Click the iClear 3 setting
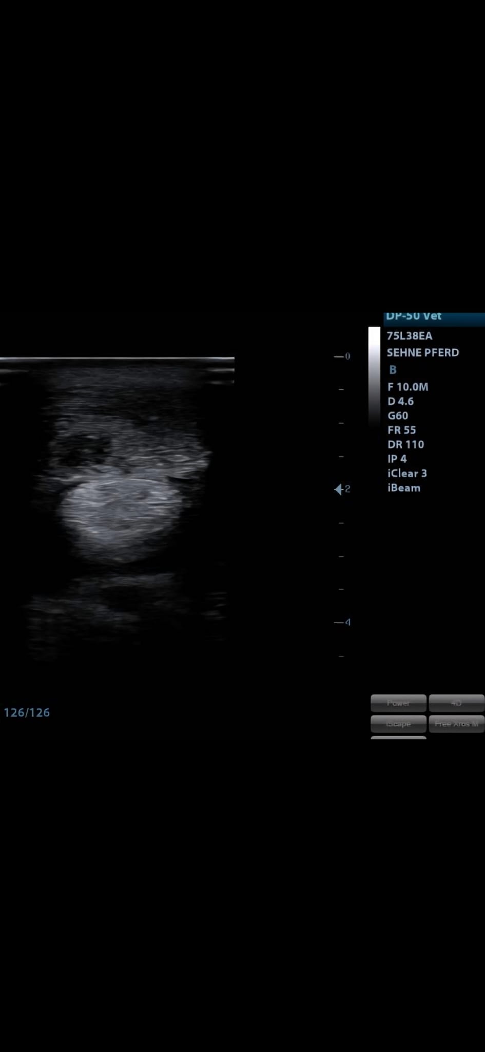This screenshot has width=485, height=1052. click(x=407, y=473)
